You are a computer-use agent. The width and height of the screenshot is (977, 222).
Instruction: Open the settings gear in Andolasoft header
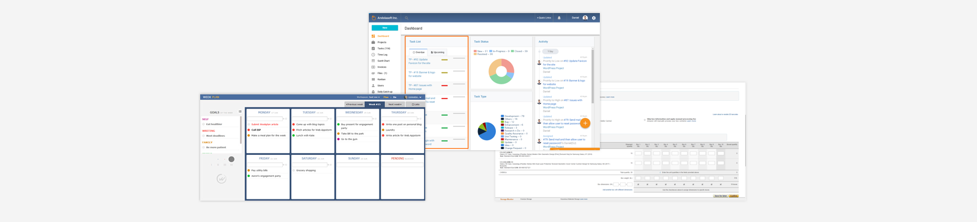[x=593, y=18]
